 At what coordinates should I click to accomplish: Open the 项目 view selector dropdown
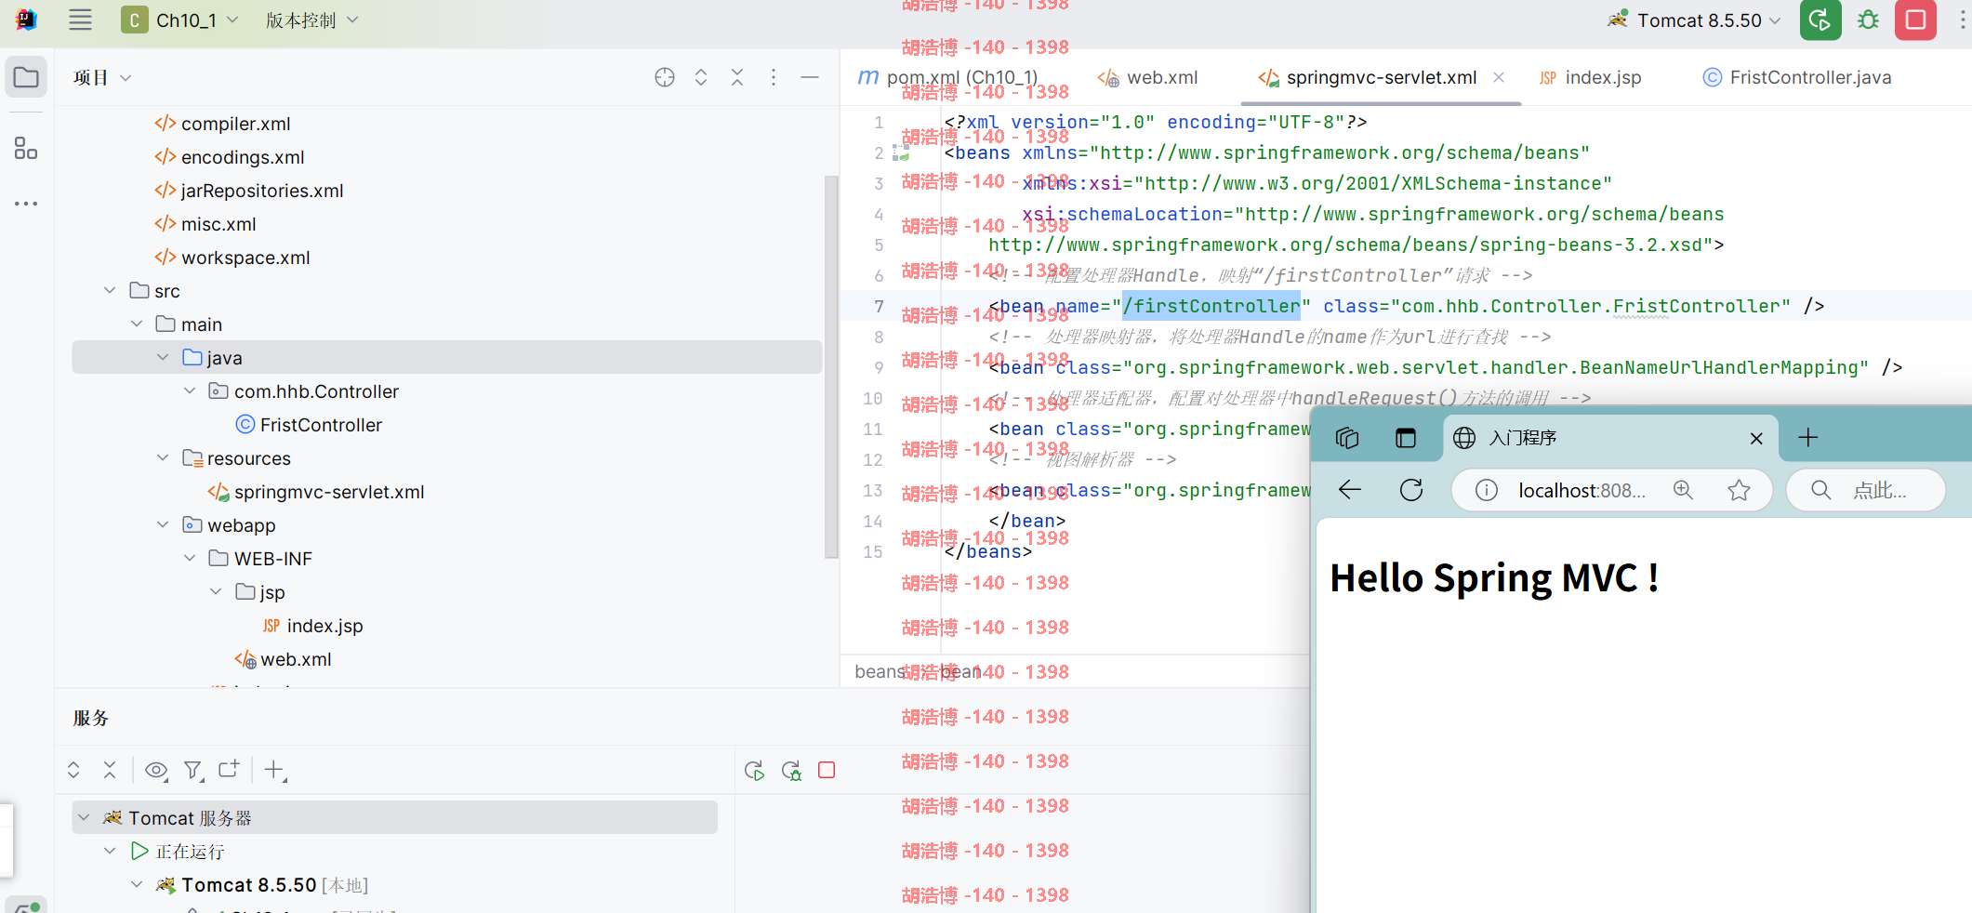pyautogui.click(x=102, y=77)
